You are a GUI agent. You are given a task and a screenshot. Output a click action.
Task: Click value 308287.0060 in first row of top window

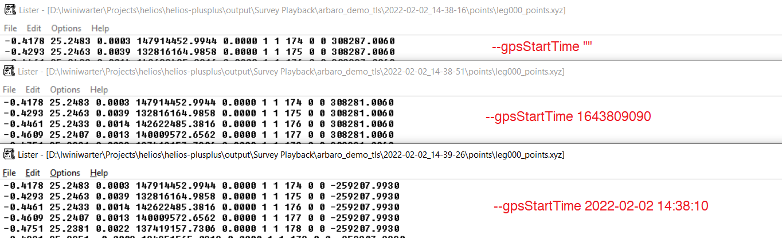tap(362, 41)
